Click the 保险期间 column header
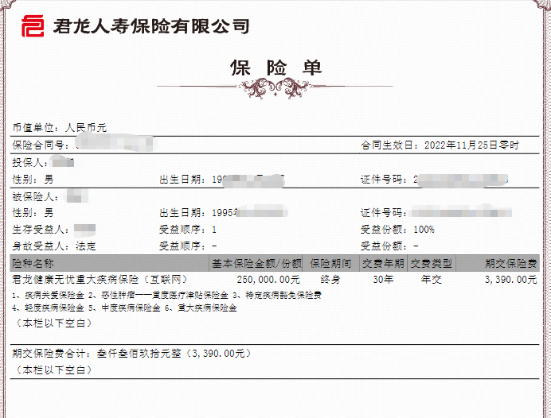The width and height of the screenshot is (551, 418). coord(330,263)
